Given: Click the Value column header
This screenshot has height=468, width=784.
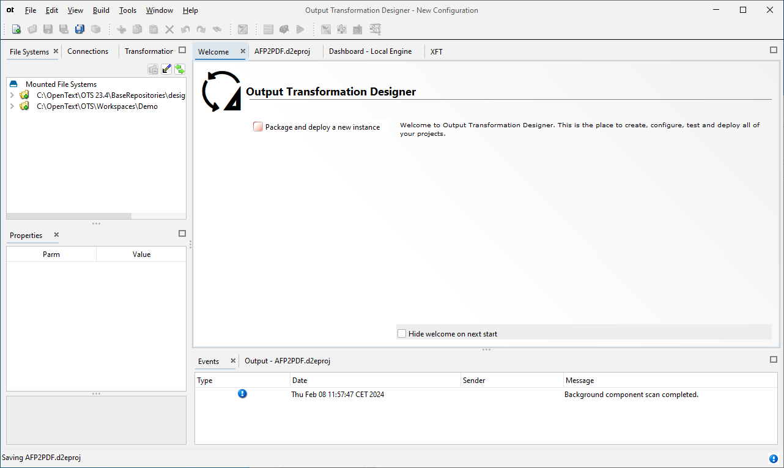Looking at the screenshot, I should coord(141,254).
